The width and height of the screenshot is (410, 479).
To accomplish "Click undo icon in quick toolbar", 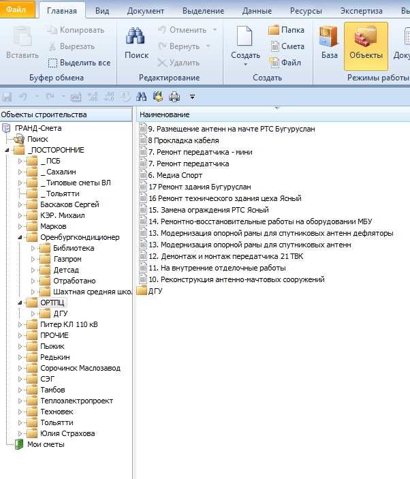I will tap(23, 97).
